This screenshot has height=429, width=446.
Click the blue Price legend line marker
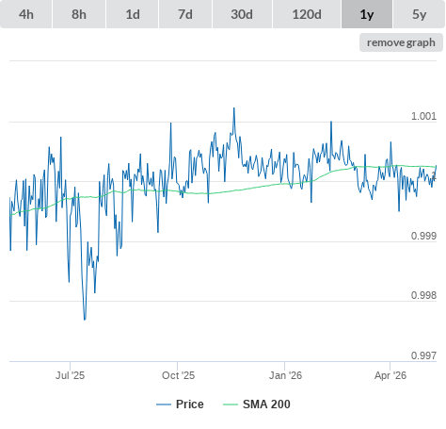[164, 404]
